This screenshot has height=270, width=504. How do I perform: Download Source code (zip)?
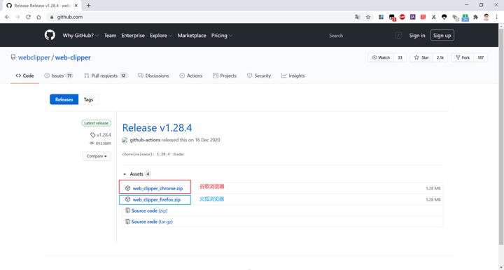(150, 211)
